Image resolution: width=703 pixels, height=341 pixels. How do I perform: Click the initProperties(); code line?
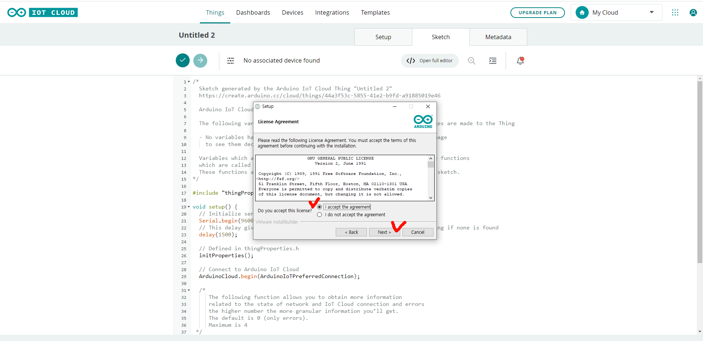pyautogui.click(x=226, y=255)
